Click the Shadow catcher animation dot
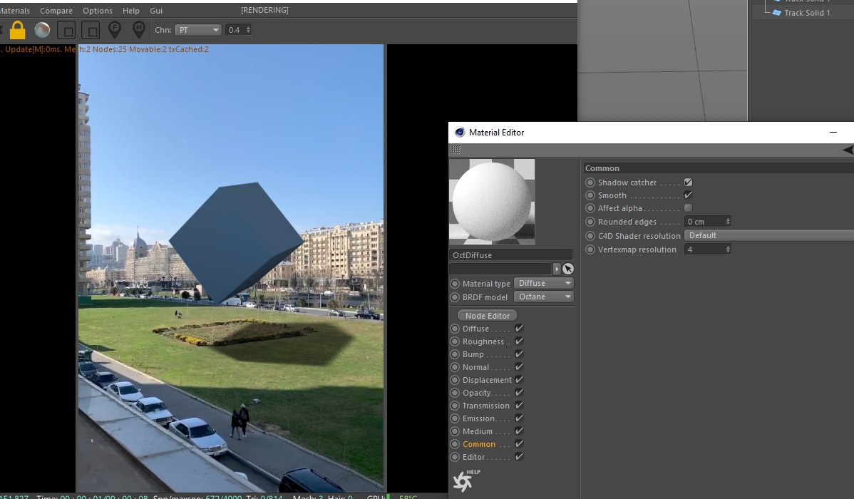Viewport: 854px width, 499px height. pos(590,182)
